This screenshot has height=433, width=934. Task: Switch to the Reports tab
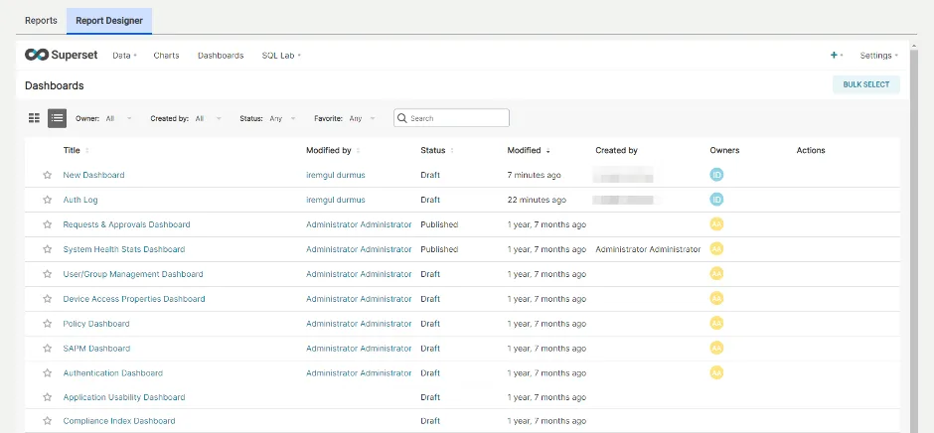coord(41,20)
